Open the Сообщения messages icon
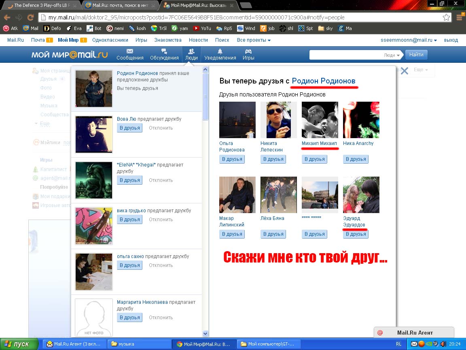 pos(130,54)
